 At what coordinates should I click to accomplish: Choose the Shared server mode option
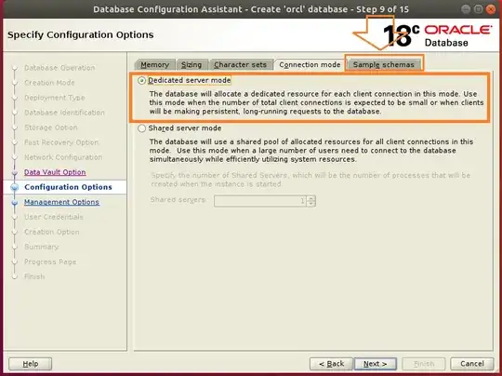pos(142,128)
